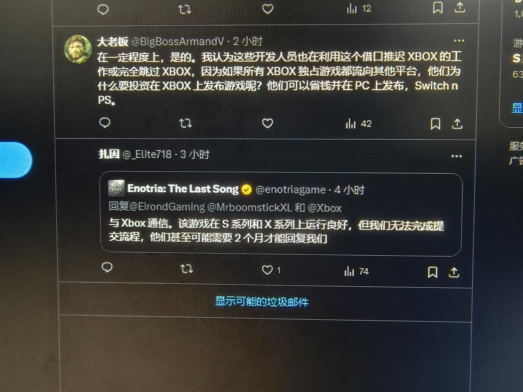Share the BigBossArmandV tweet
The height and width of the screenshot is (392, 523).
(x=457, y=124)
